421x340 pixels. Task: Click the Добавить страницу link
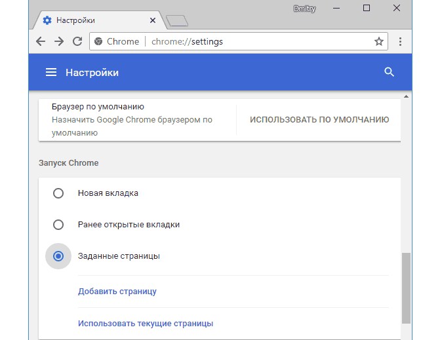coord(117,292)
